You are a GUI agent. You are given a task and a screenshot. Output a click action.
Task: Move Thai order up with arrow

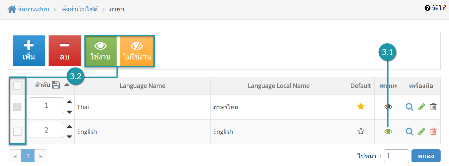[69, 102]
